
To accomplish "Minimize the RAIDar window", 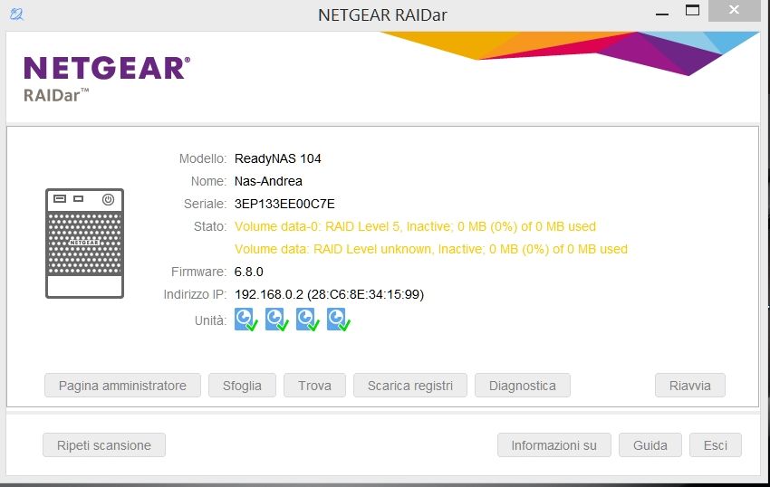I will point(662,14).
